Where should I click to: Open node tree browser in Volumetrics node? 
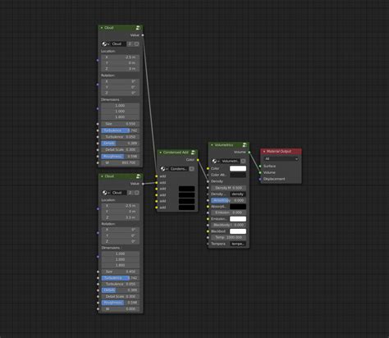pyautogui.click(x=215, y=161)
